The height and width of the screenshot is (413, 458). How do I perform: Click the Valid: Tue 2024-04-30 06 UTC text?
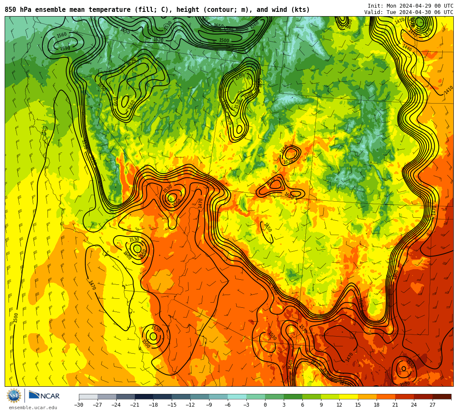[409, 12]
